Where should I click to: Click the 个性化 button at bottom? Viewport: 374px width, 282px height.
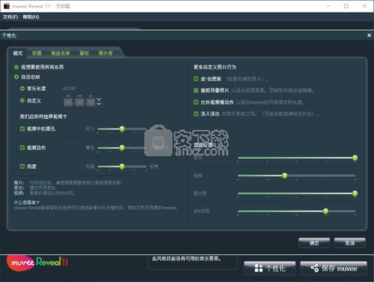coord(270,268)
